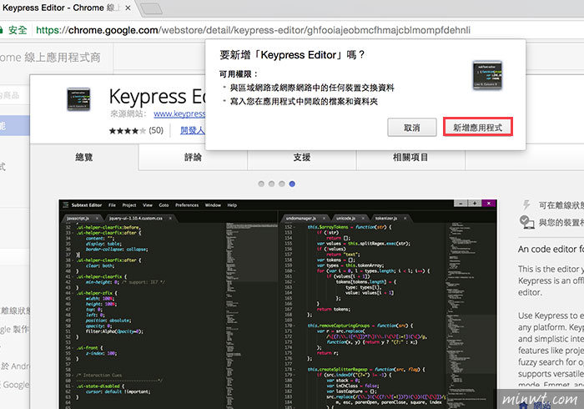The width and height of the screenshot is (584, 409).
Task: Open the 開發人 developer link
Action: [193, 130]
